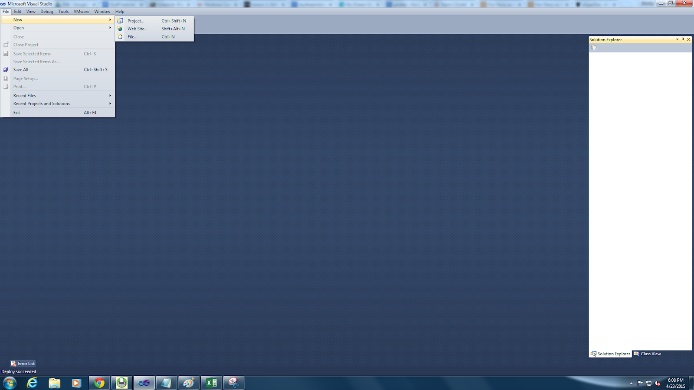Open the Window menu
The image size is (694, 390).
coord(102,12)
